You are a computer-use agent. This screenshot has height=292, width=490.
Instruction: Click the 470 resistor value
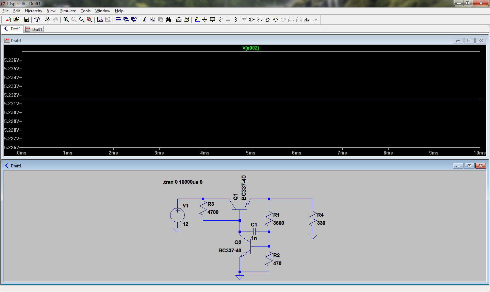[277, 263]
